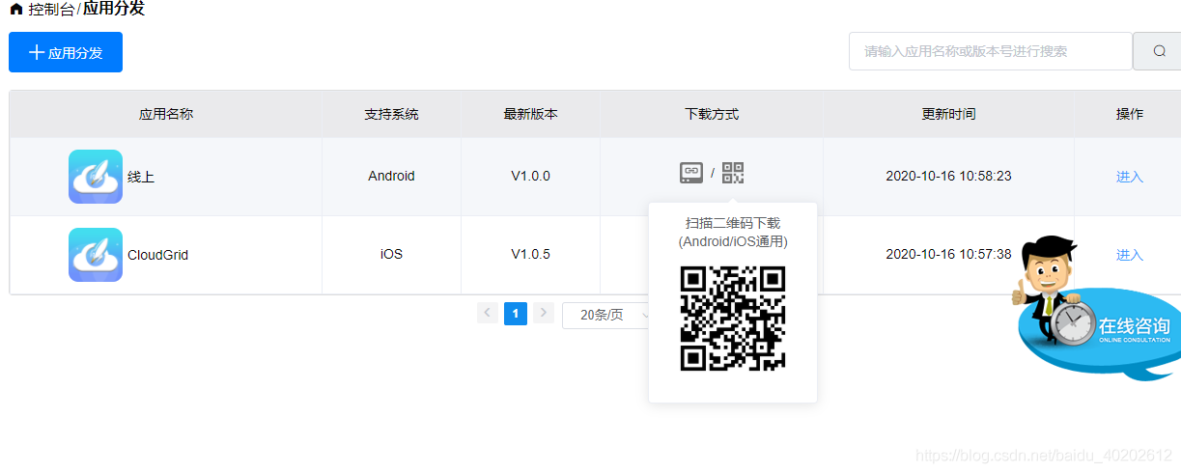The width and height of the screenshot is (1181, 473).
Task: Click the 支持系统 column header
Action: (x=391, y=114)
